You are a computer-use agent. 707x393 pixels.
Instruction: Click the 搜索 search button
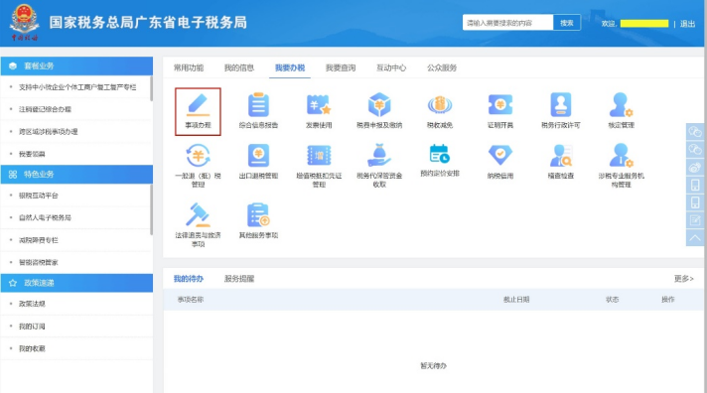pos(567,23)
